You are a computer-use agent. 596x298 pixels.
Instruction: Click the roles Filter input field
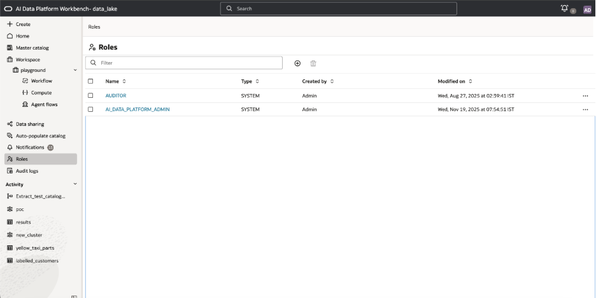[188, 63]
